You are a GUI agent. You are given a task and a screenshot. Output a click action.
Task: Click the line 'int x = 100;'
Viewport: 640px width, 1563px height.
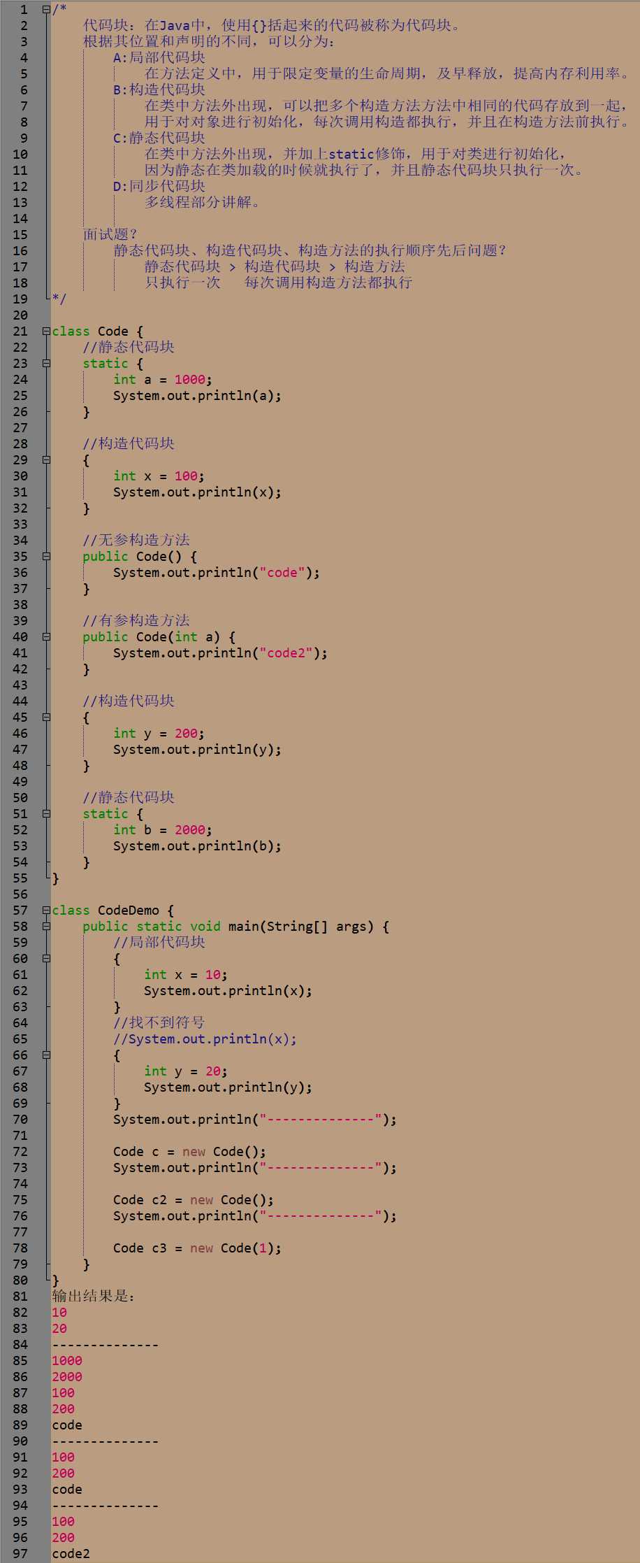pos(159,476)
